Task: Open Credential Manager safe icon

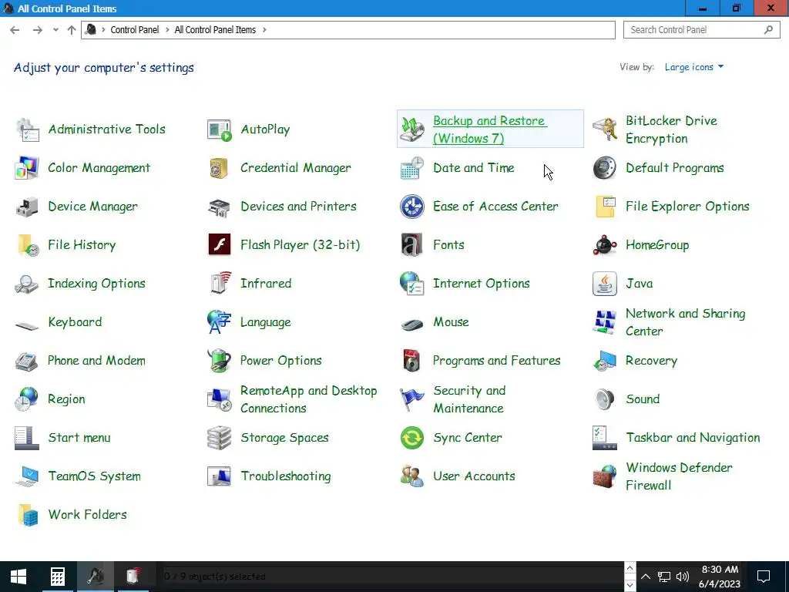Action: coord(220,167)
